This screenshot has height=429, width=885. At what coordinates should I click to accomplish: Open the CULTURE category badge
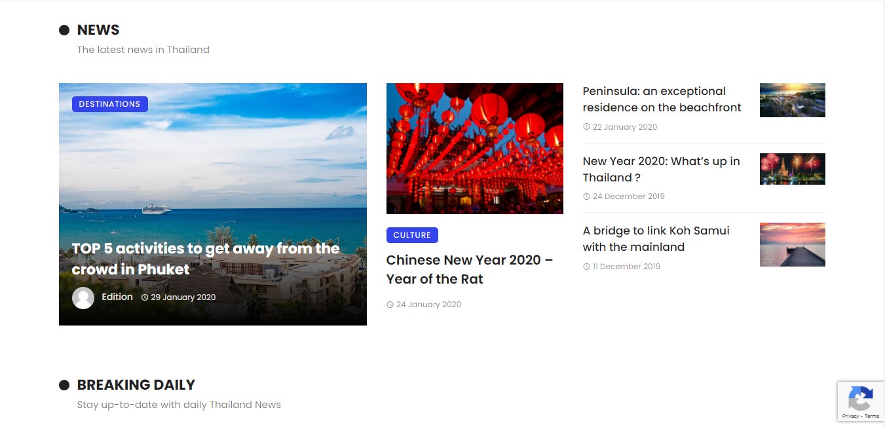pyautogui.click(x=412, y=235)
